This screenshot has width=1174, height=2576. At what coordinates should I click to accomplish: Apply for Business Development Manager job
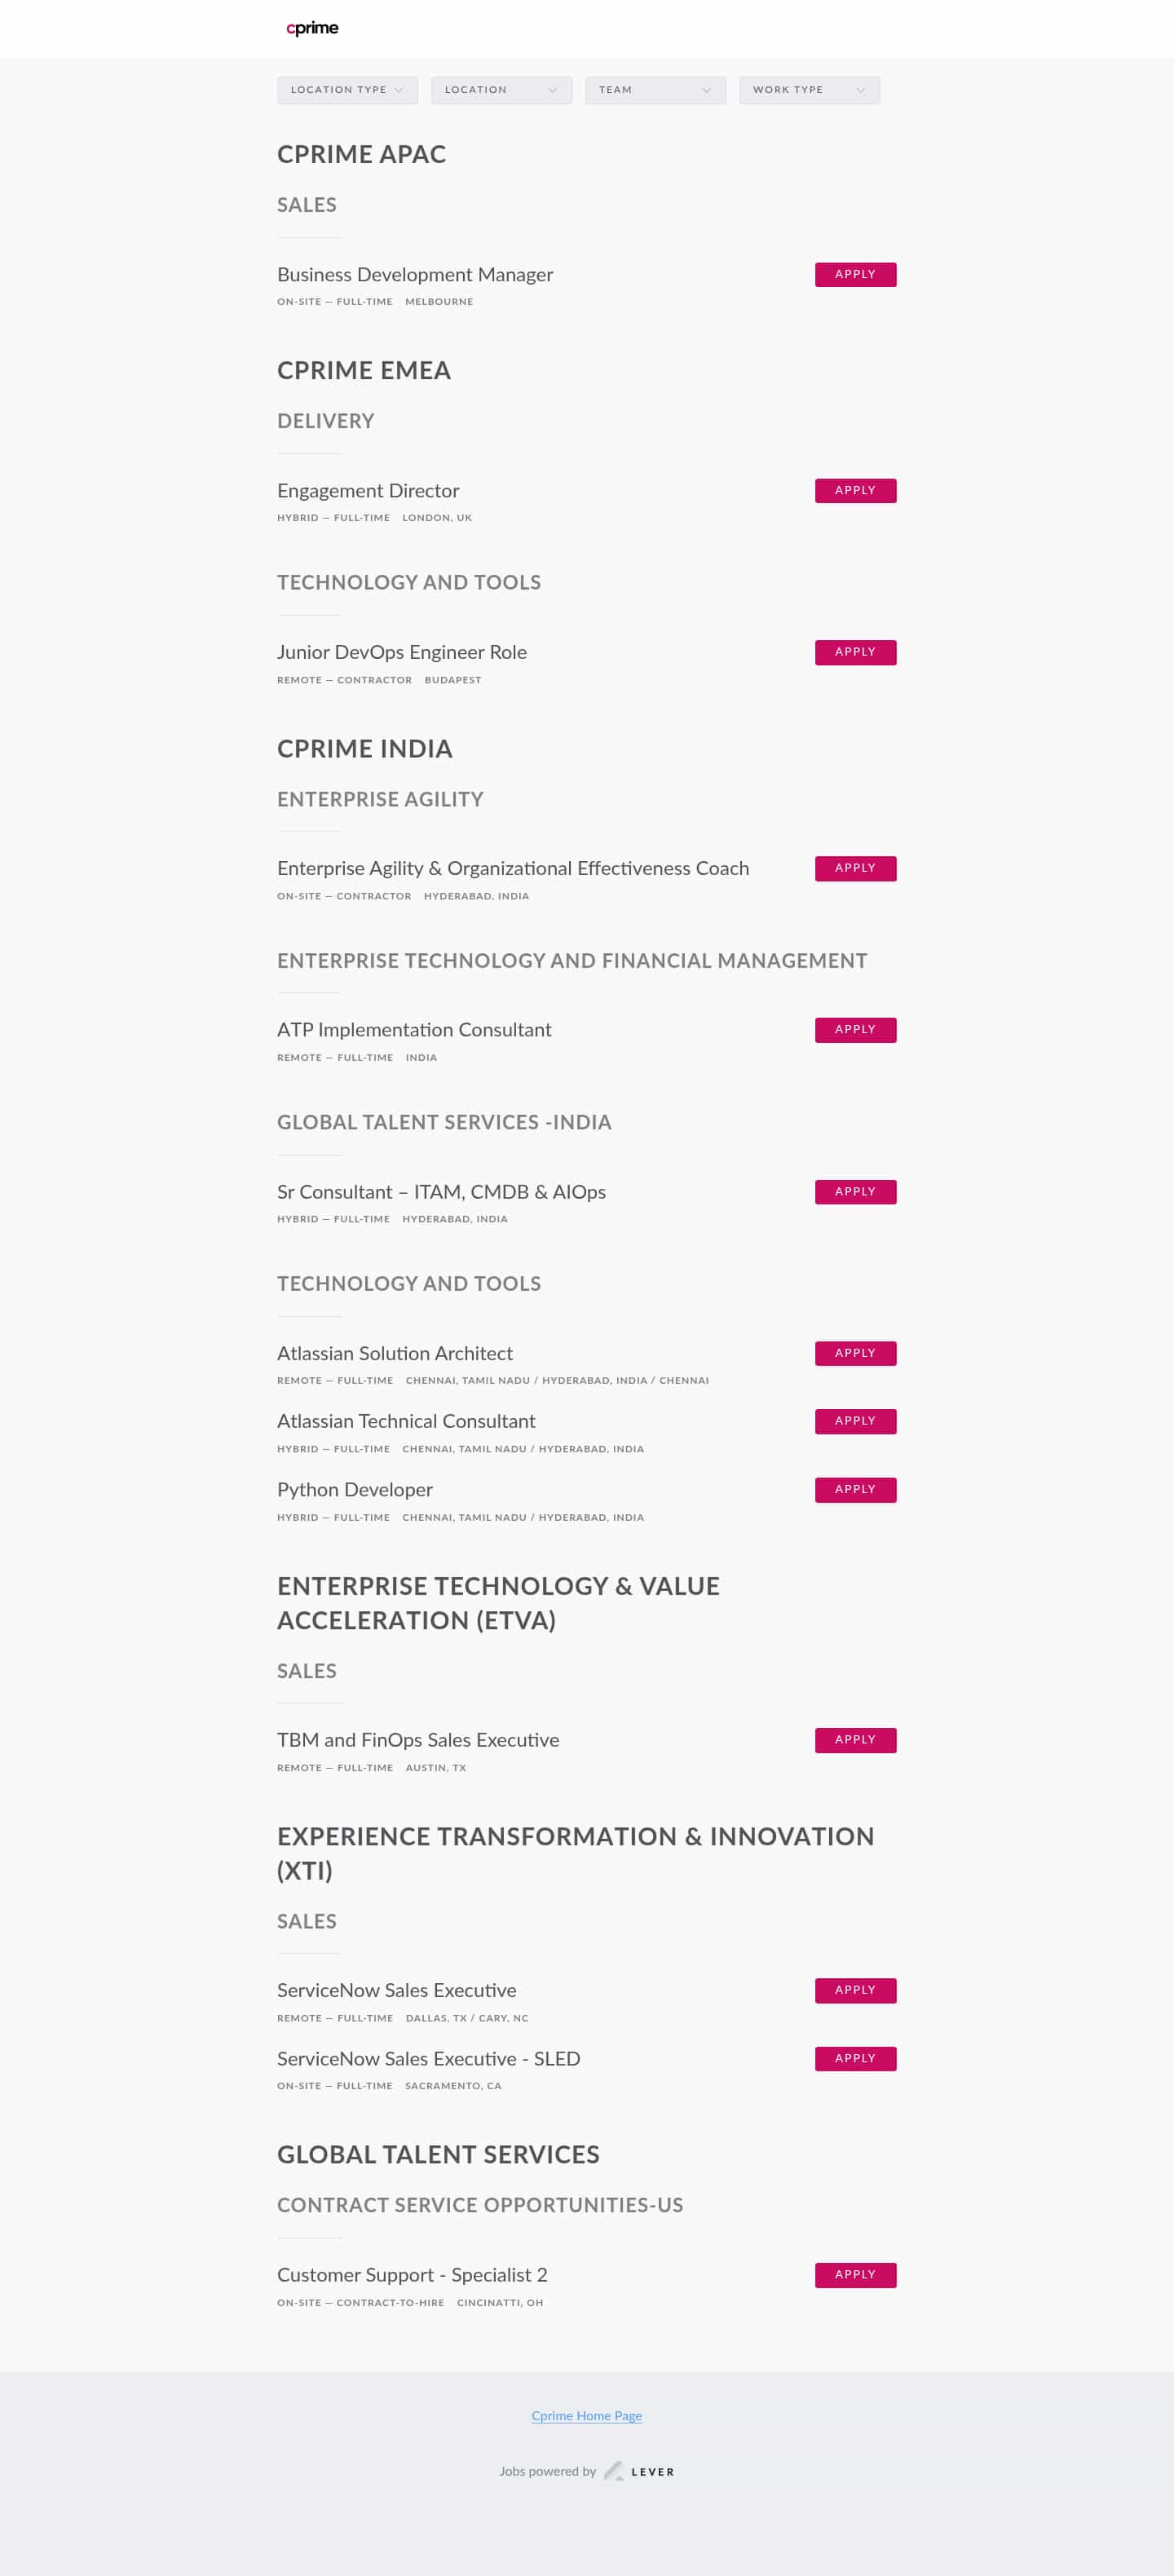(855, 275)
